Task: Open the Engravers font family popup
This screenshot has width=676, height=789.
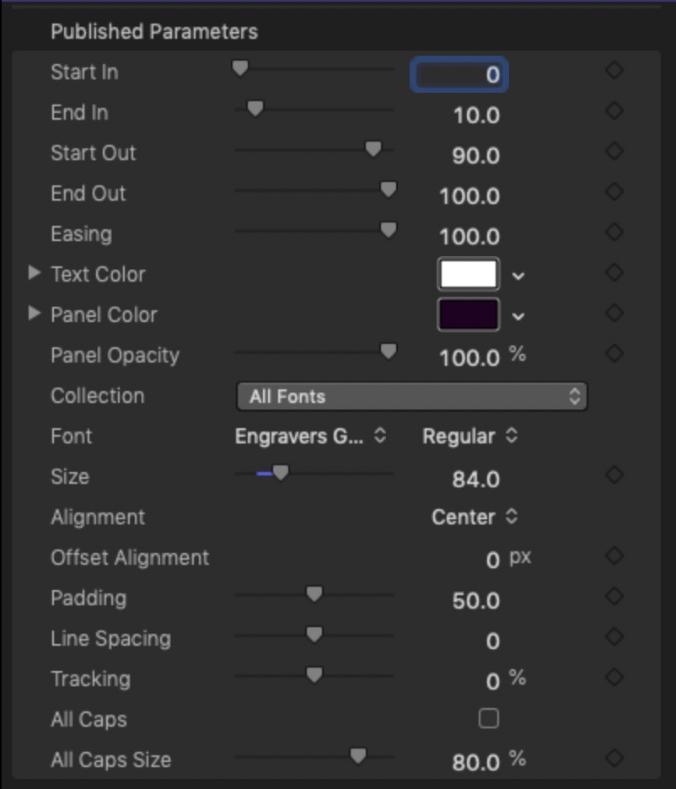Action: 310,437
